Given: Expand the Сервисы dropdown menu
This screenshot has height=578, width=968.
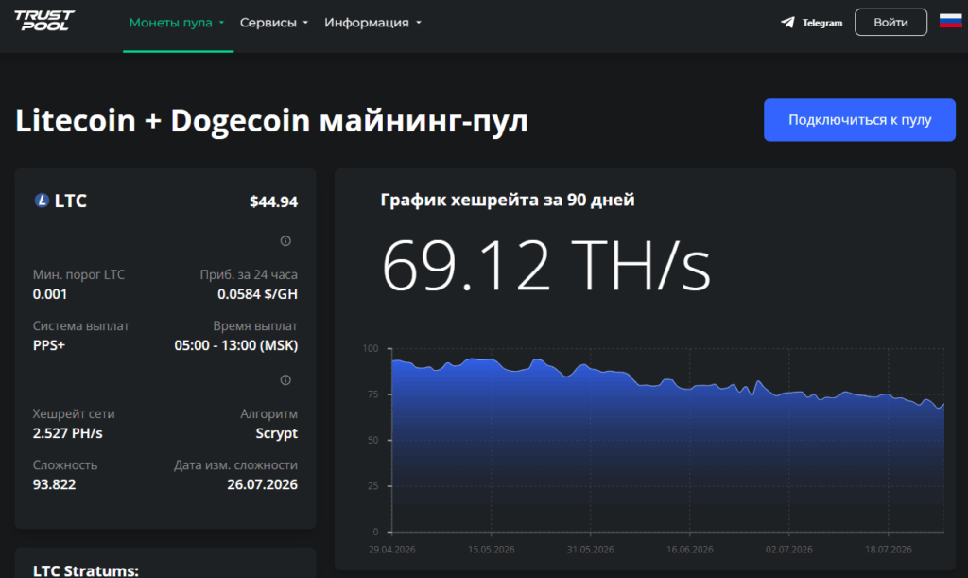Looking at the screenshot, I should [273, 23].
